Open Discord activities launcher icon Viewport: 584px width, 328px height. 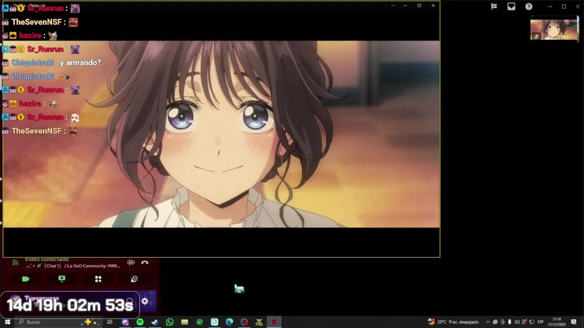pyautogui.click(x=98, y=279)
